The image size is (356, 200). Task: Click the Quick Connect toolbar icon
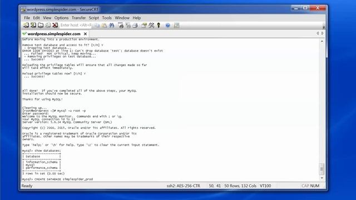pos(33,25)
